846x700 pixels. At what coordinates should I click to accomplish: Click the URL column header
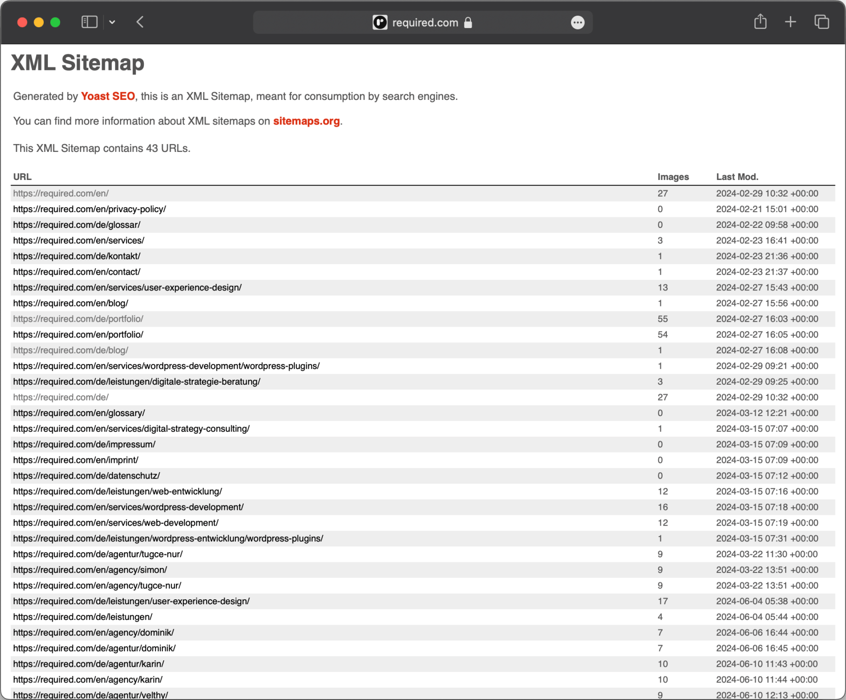pyautogui.click(x=22, y=177)
